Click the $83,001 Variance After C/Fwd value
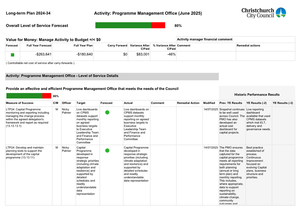 click(x=140, y=54)
